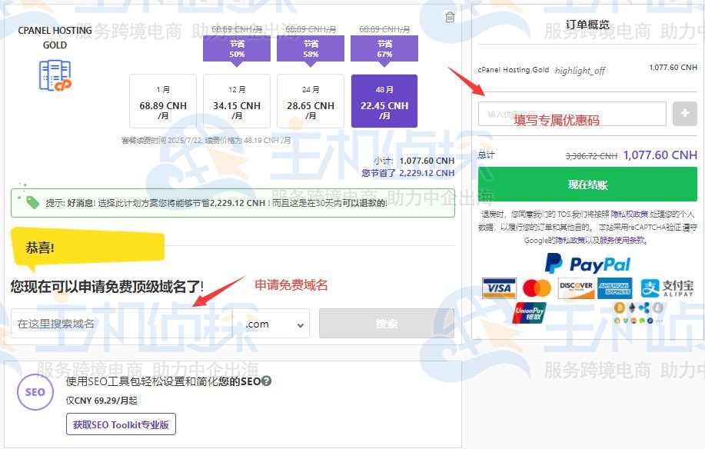Click the Discover card logo
Screen dimensions: 705x449
(576, 288)
